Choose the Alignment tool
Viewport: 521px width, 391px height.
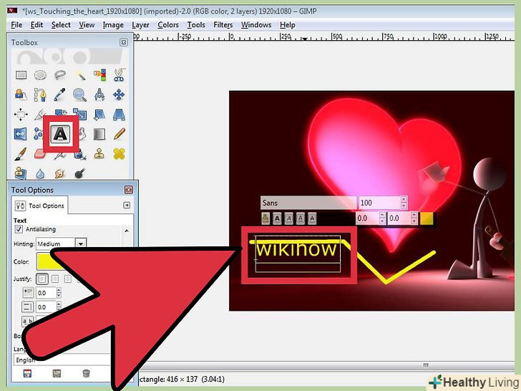click(x=21, y=115)
